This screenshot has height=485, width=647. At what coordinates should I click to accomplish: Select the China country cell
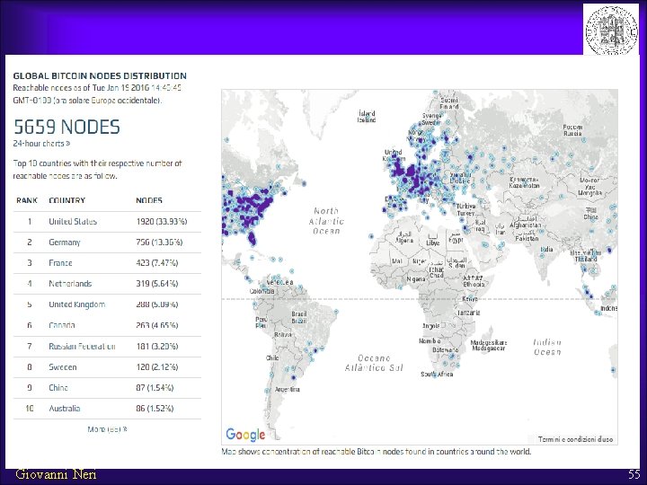[58, 387]
